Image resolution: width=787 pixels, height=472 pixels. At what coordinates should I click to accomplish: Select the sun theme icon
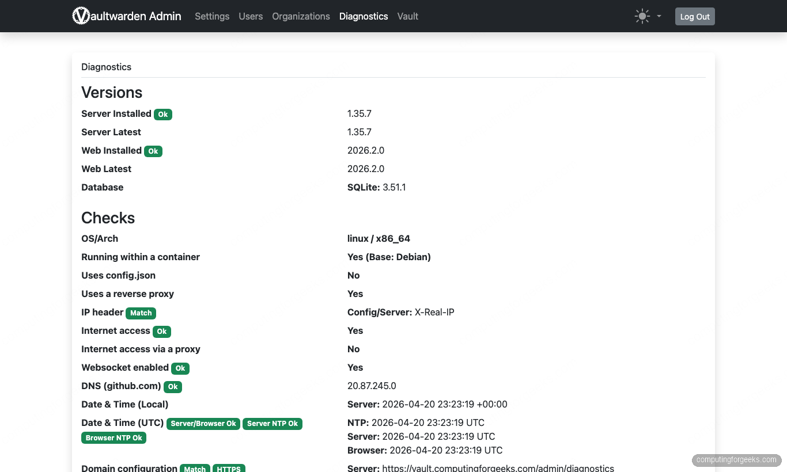click(x=642, y=16)
